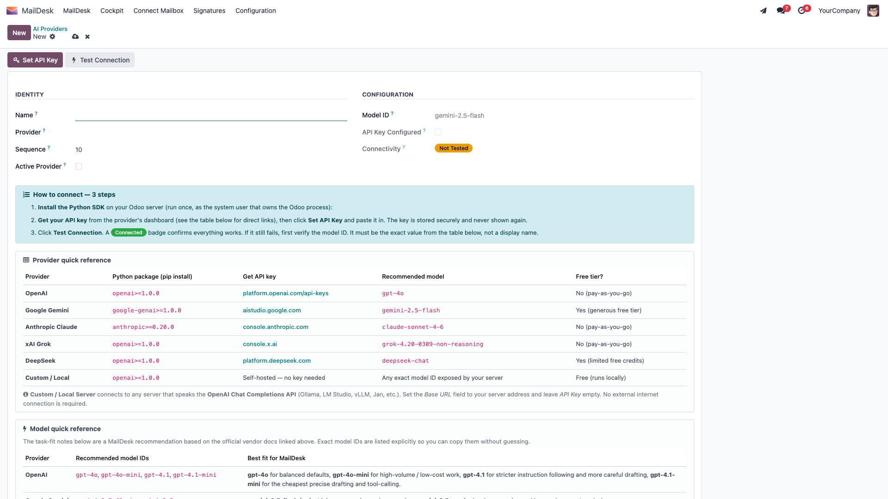
Task: Click the gear actions icon beside New
Action: click(x=52, y=37)
